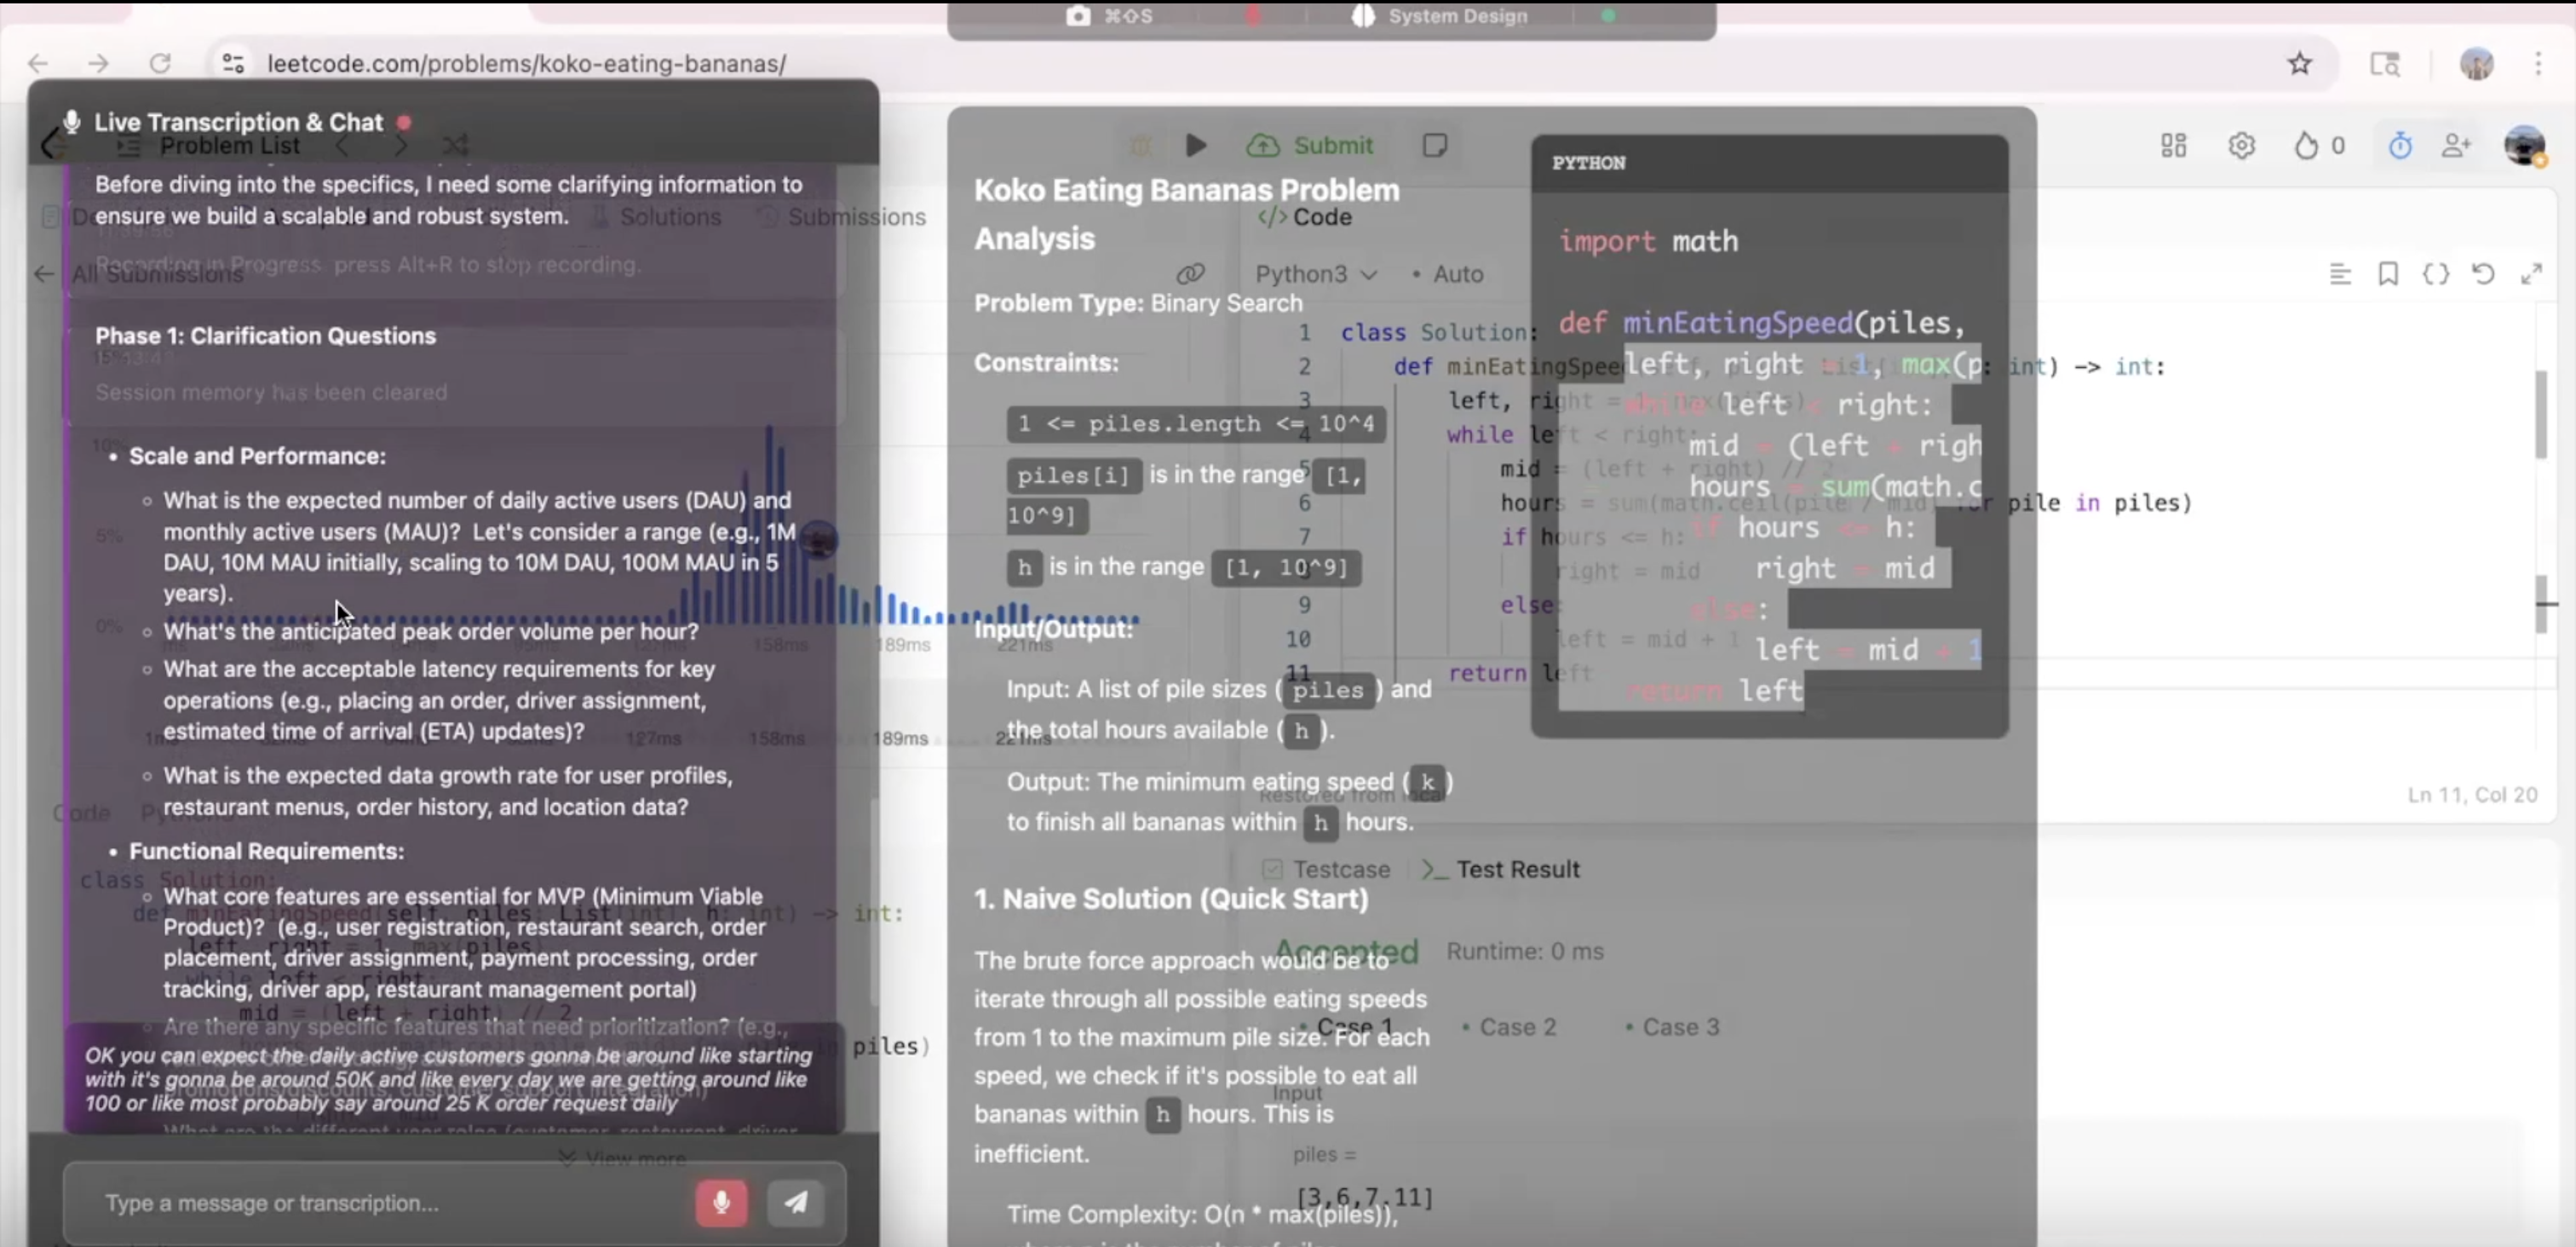The height and width of the screenshot is (1247, 2576).
Task: Start the LeetCode timer icon
Action: tap(2400, 146)
